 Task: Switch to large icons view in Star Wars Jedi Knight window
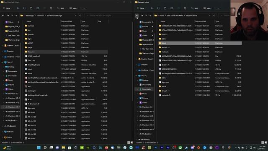pyautogui.click(x=131, y=143)
